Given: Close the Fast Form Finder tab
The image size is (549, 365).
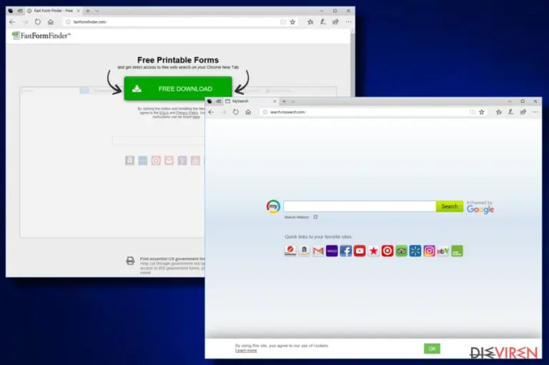Looking at the screenshot, I should coord(78,11).
